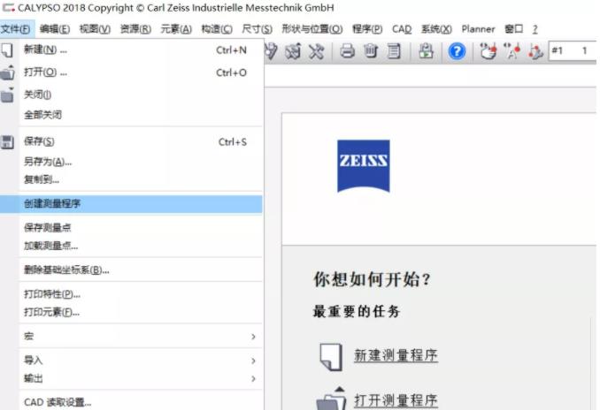
Task: Click the partially hidden probe icon beside the menu
Action: coord(271,51)
